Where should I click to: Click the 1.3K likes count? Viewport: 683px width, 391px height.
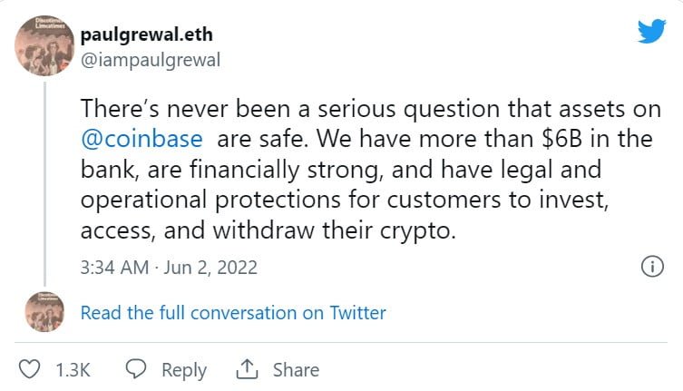pos(72,370)
